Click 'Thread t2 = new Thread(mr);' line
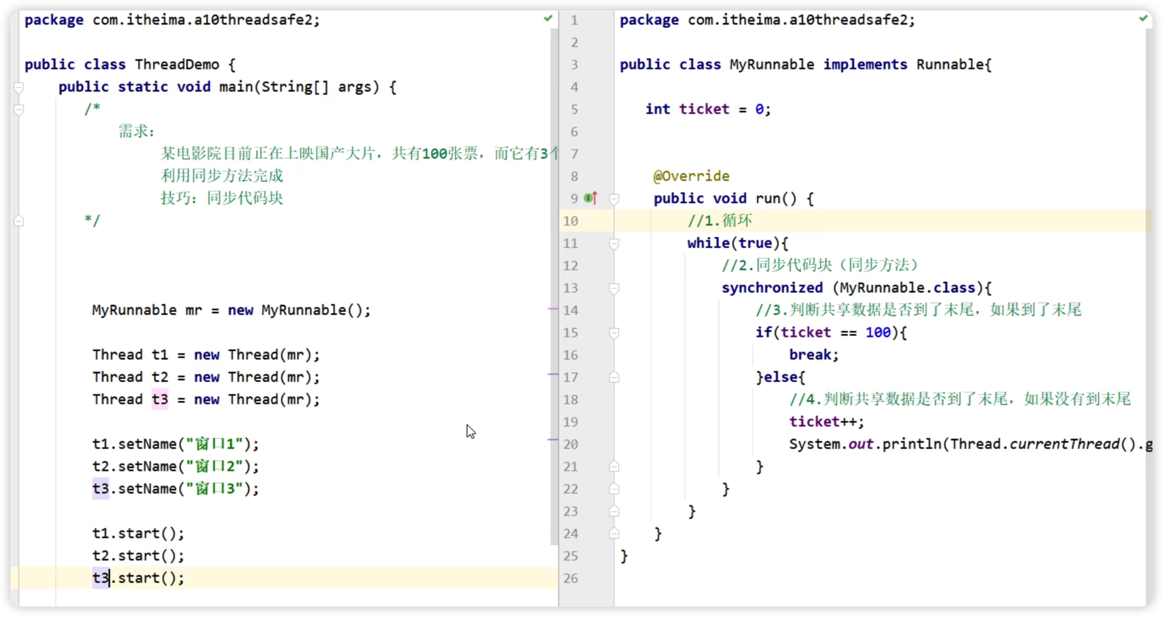 pos(206,377)
